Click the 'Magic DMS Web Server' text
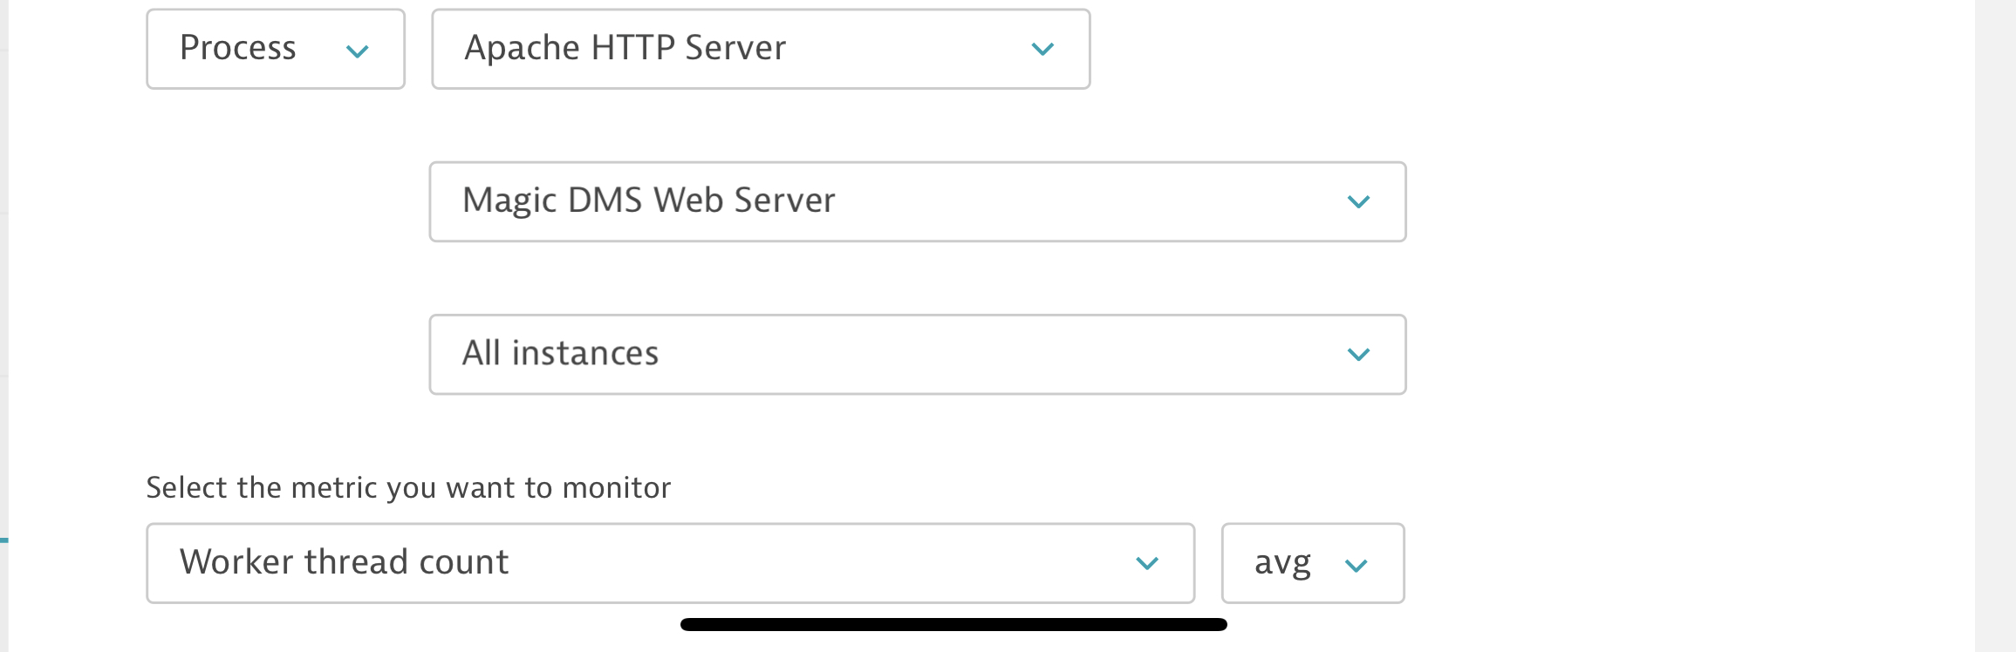Image resolution: width=2016 pixels, height=652 pixels. (648, 200)
